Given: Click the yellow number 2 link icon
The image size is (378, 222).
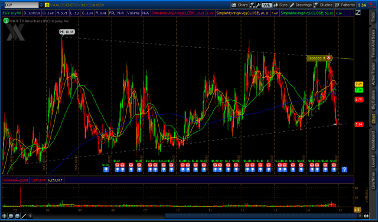Looking at the screenshot, I should click(47, 5).
